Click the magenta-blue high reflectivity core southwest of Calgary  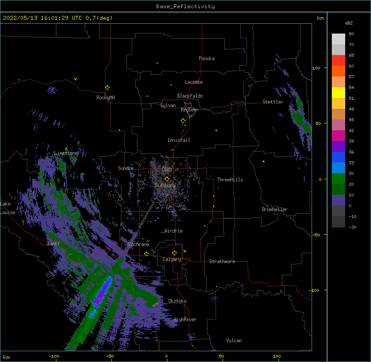click(102, 293)
